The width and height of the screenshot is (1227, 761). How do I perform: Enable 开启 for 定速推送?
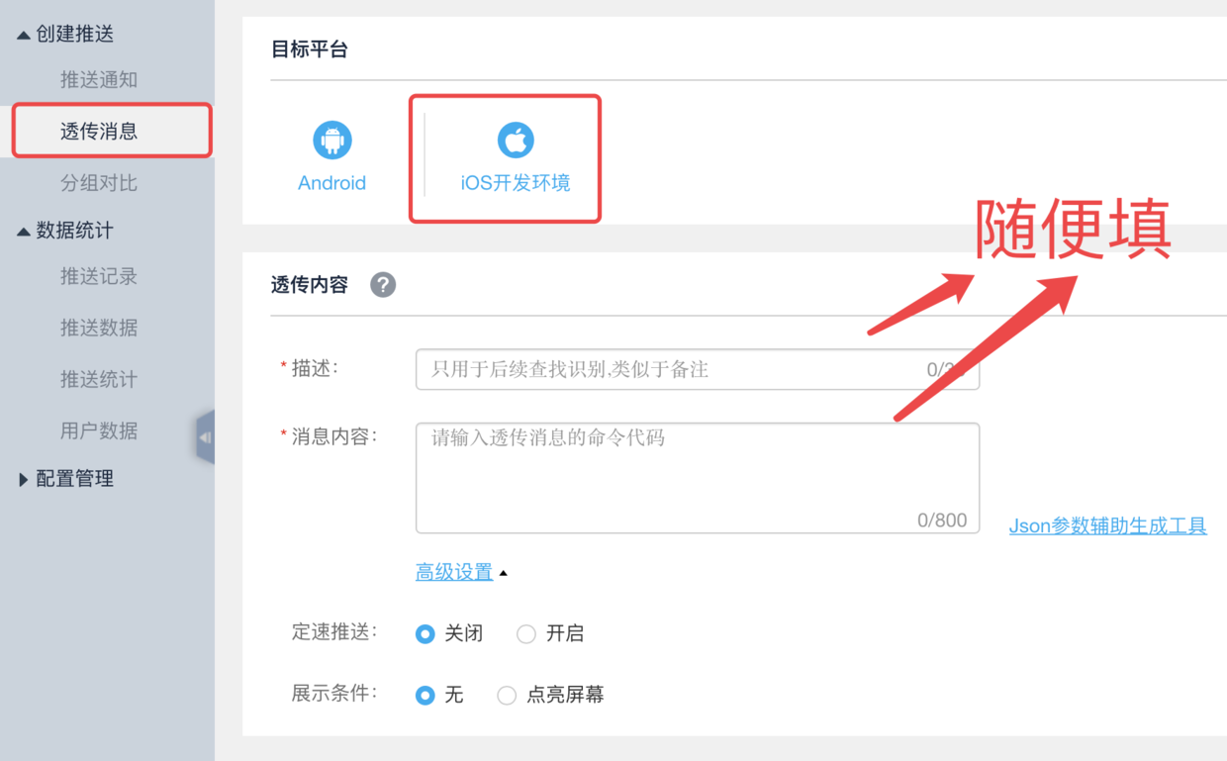coord(525,633)
